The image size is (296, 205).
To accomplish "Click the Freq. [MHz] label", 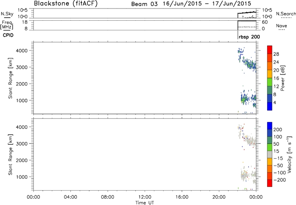I will click(x=7, y=25).
